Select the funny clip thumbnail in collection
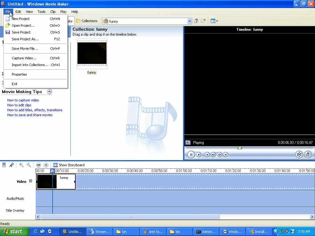 [92, 53]
